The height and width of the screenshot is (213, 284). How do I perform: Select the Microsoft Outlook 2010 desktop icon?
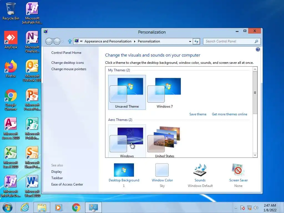click(32, 71)
